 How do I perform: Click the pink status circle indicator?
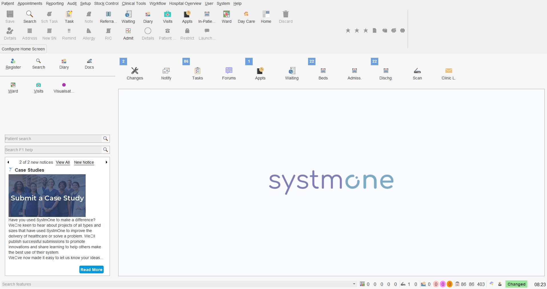[x=436, y=284]
